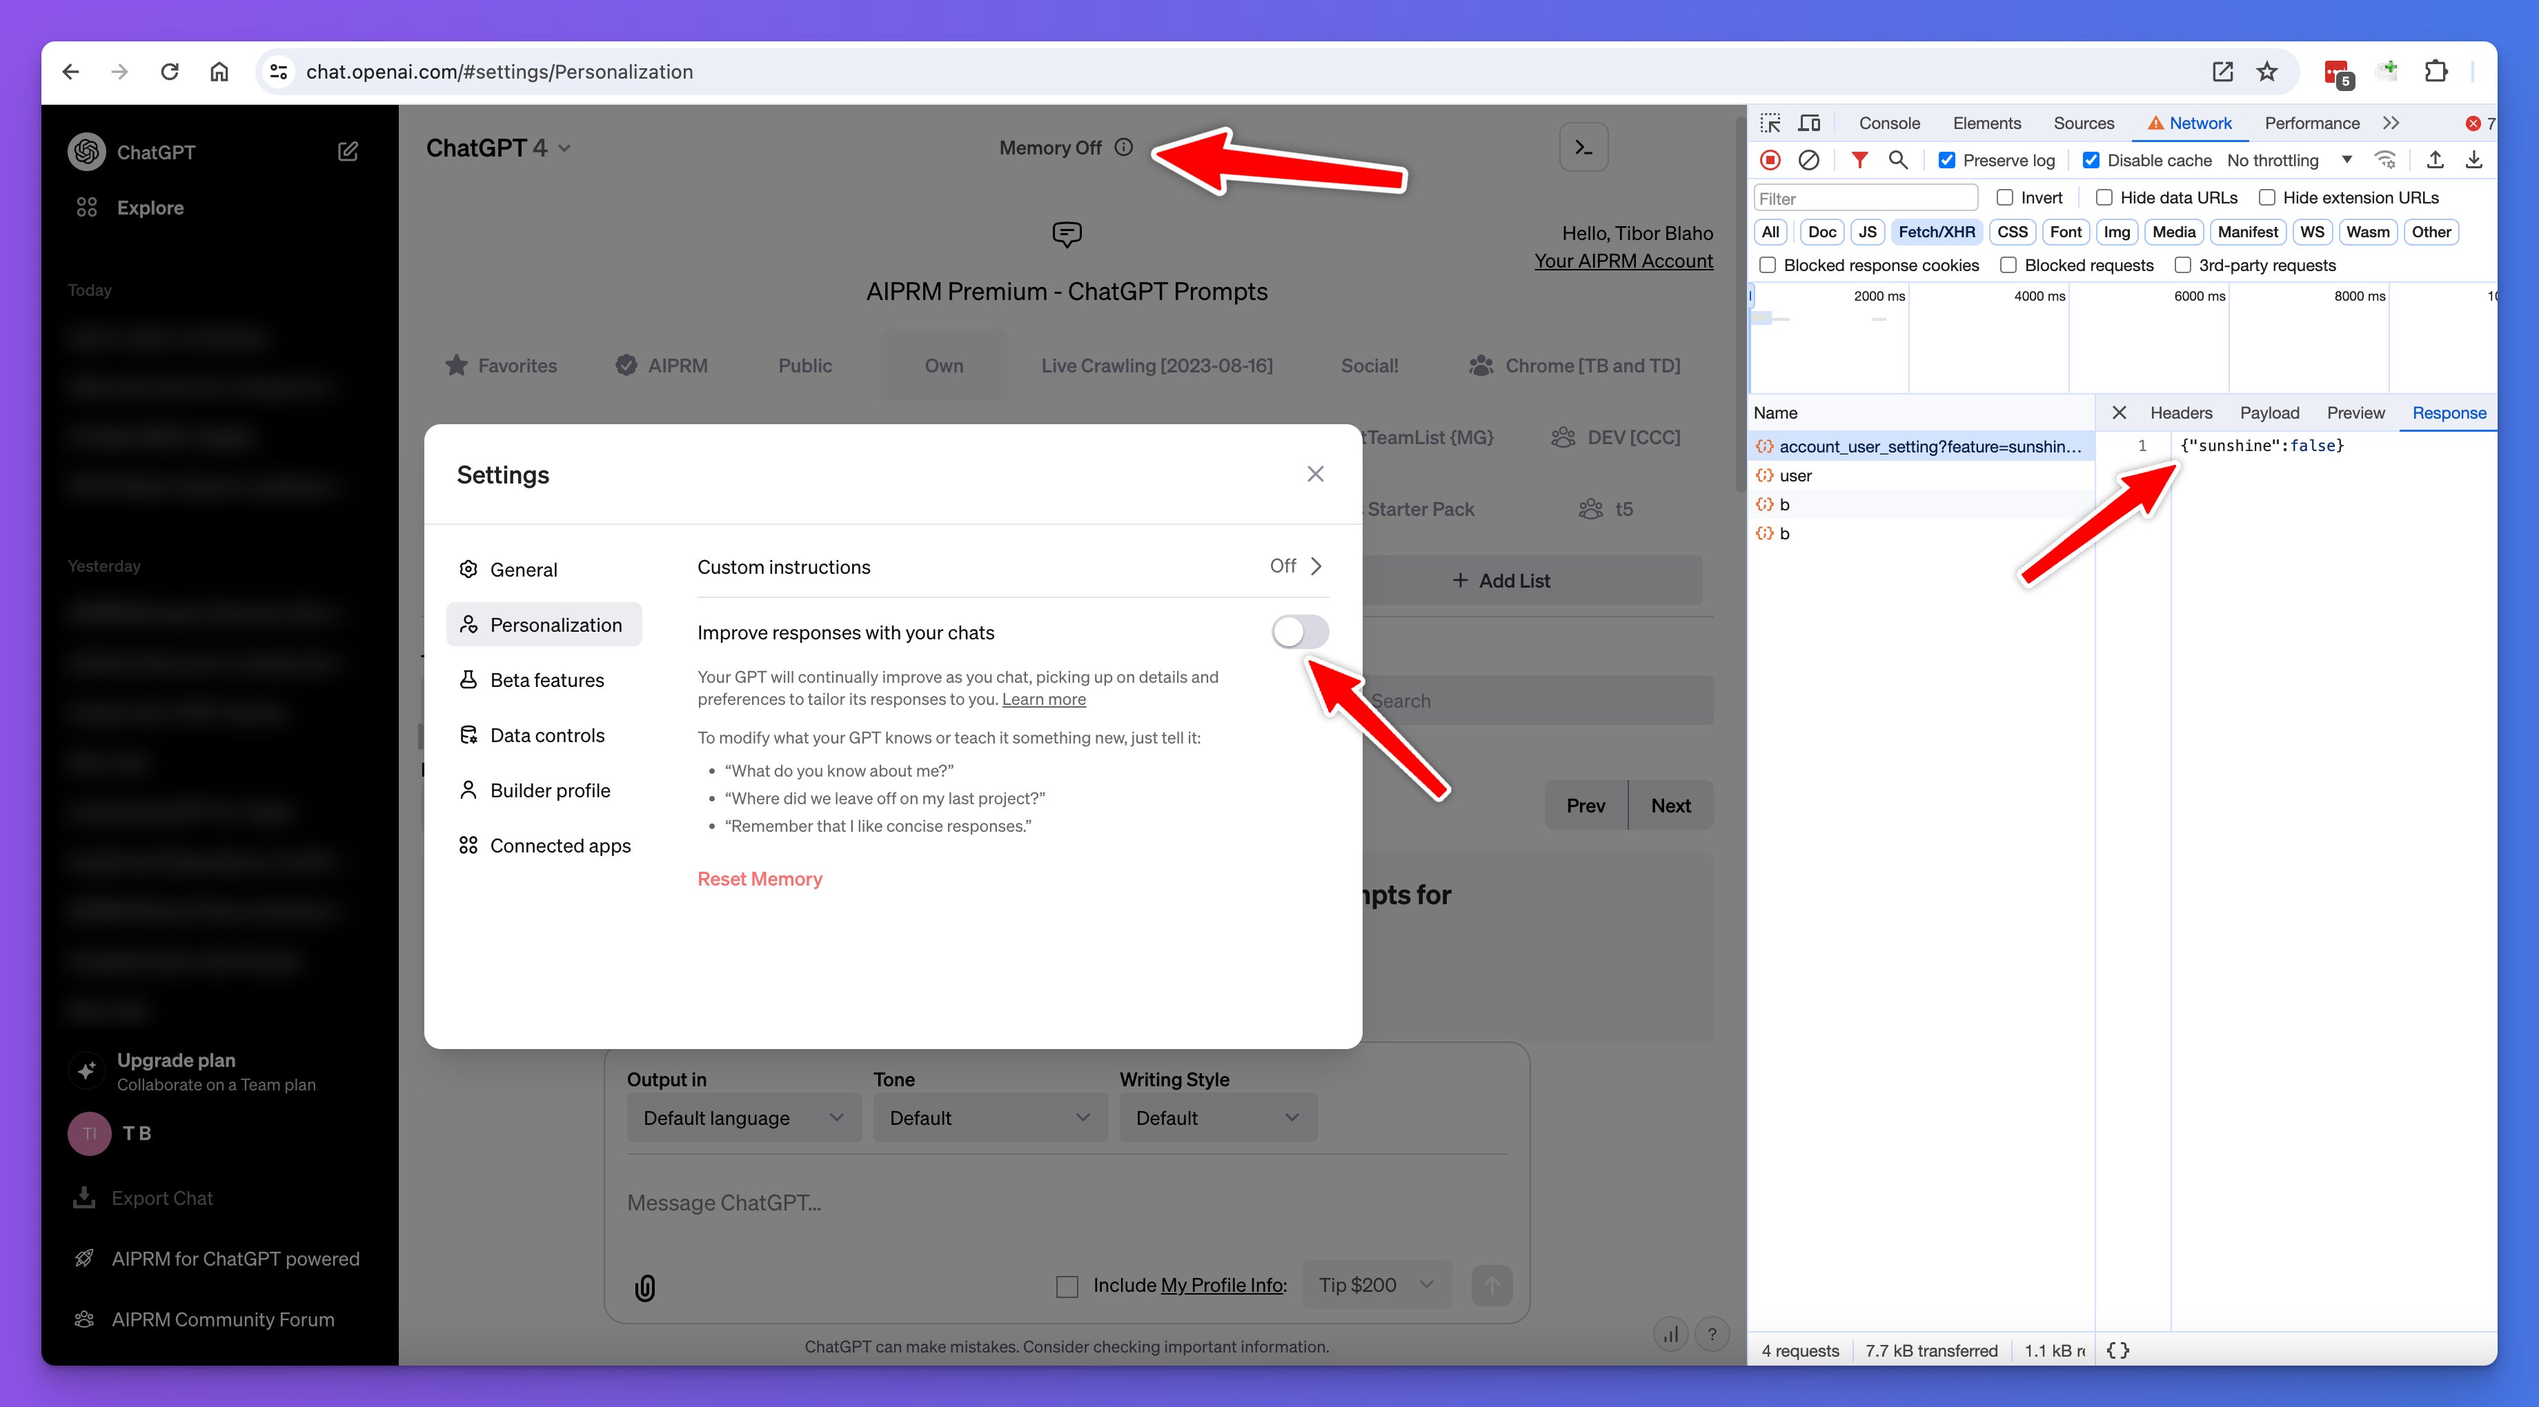This screenshot has width=2539, height=1407.
Task: Click the Add List button
Action: (1501, 580)
